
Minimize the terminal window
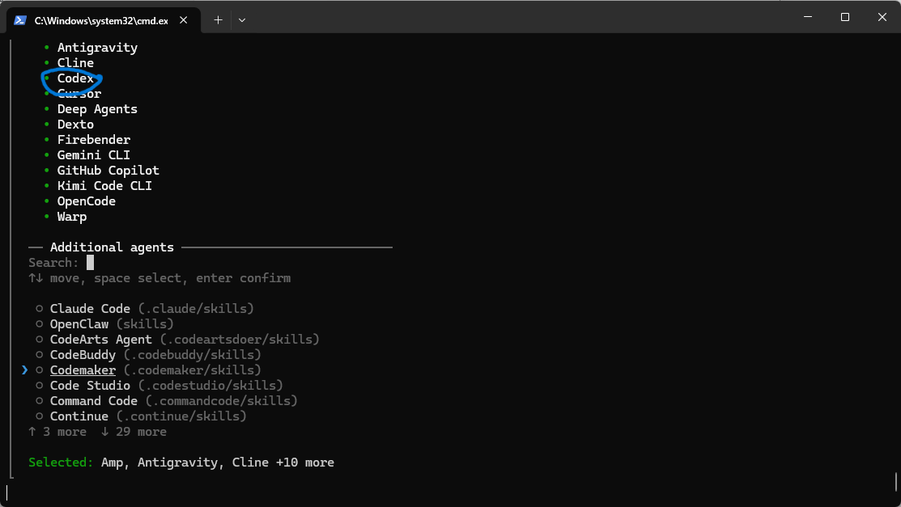(x=808, y=17)
